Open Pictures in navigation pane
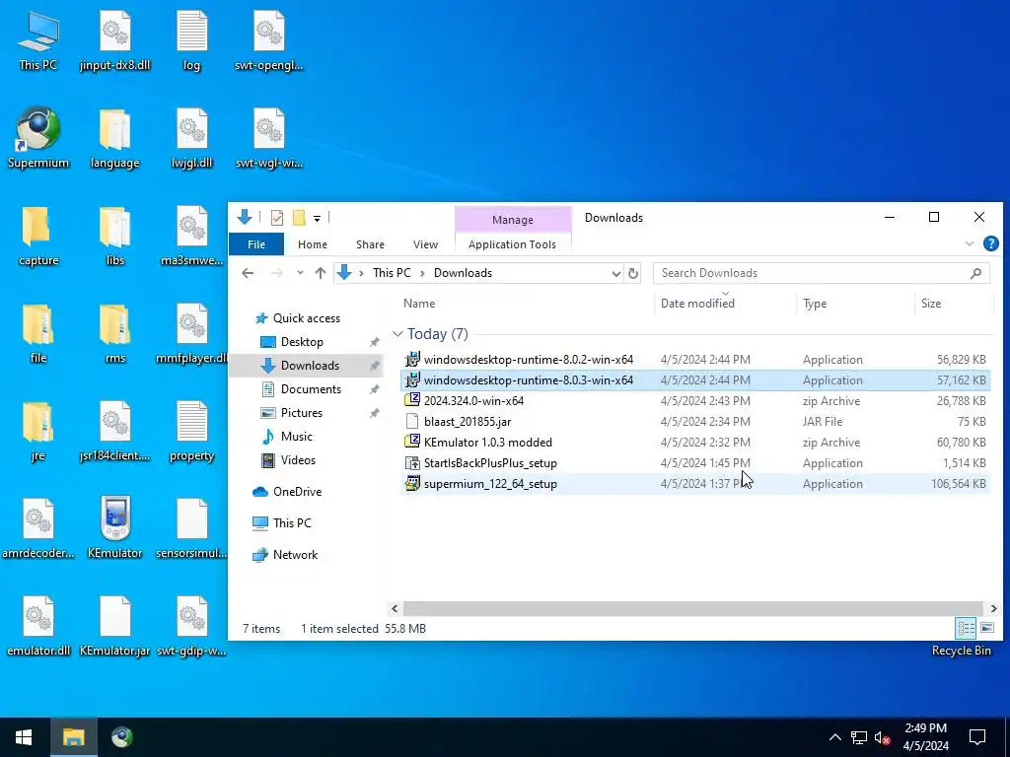This screenshot has height=757, width=1010. coord(302,413)
